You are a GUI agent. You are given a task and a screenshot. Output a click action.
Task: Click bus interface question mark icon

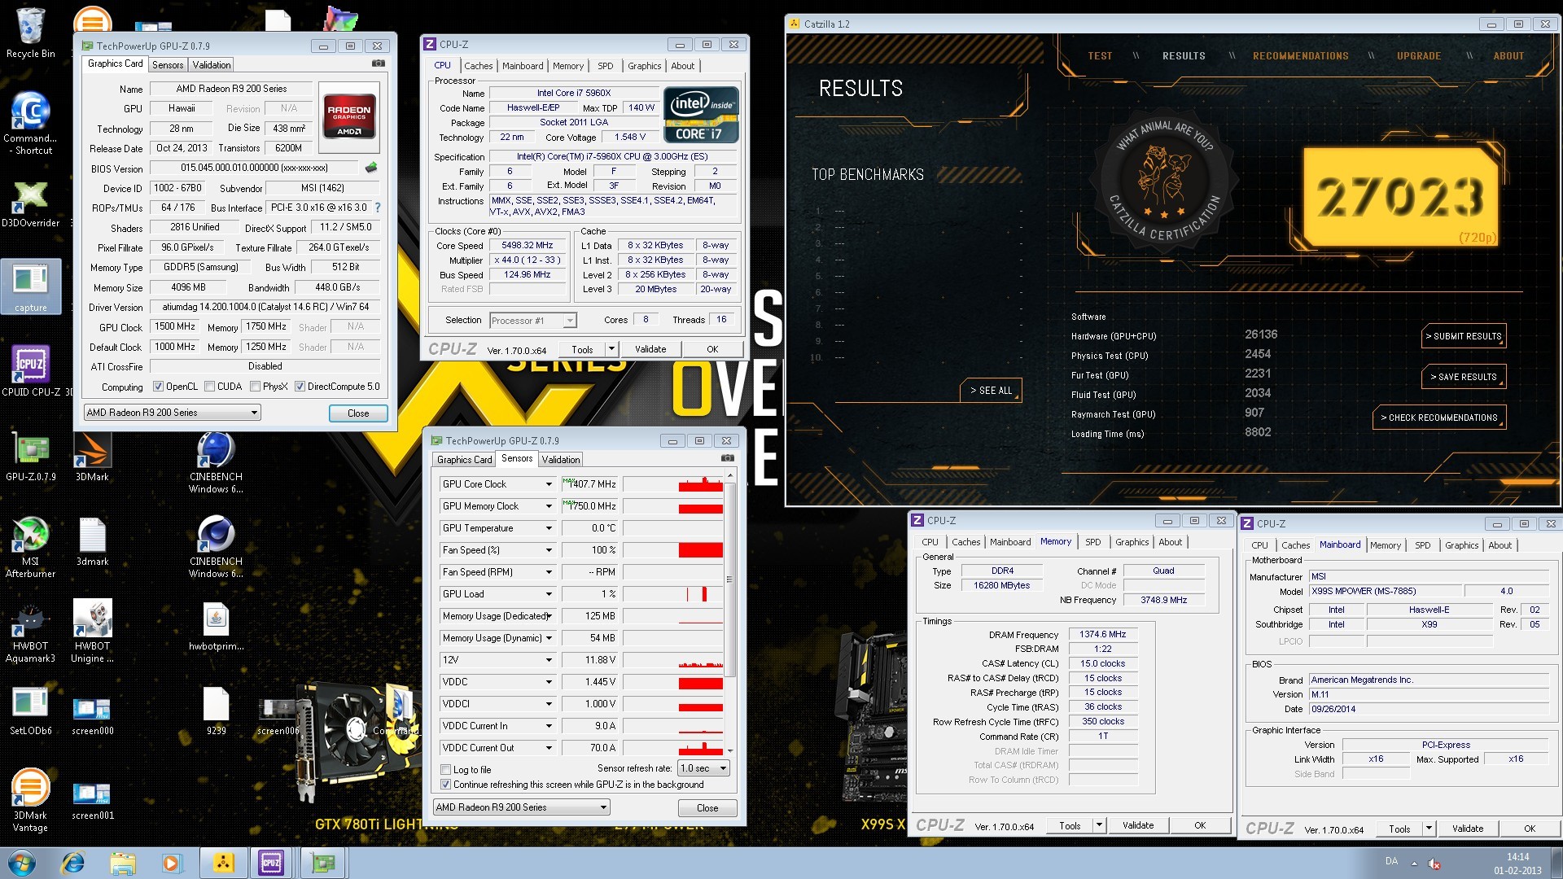click(x=378, y=208)
